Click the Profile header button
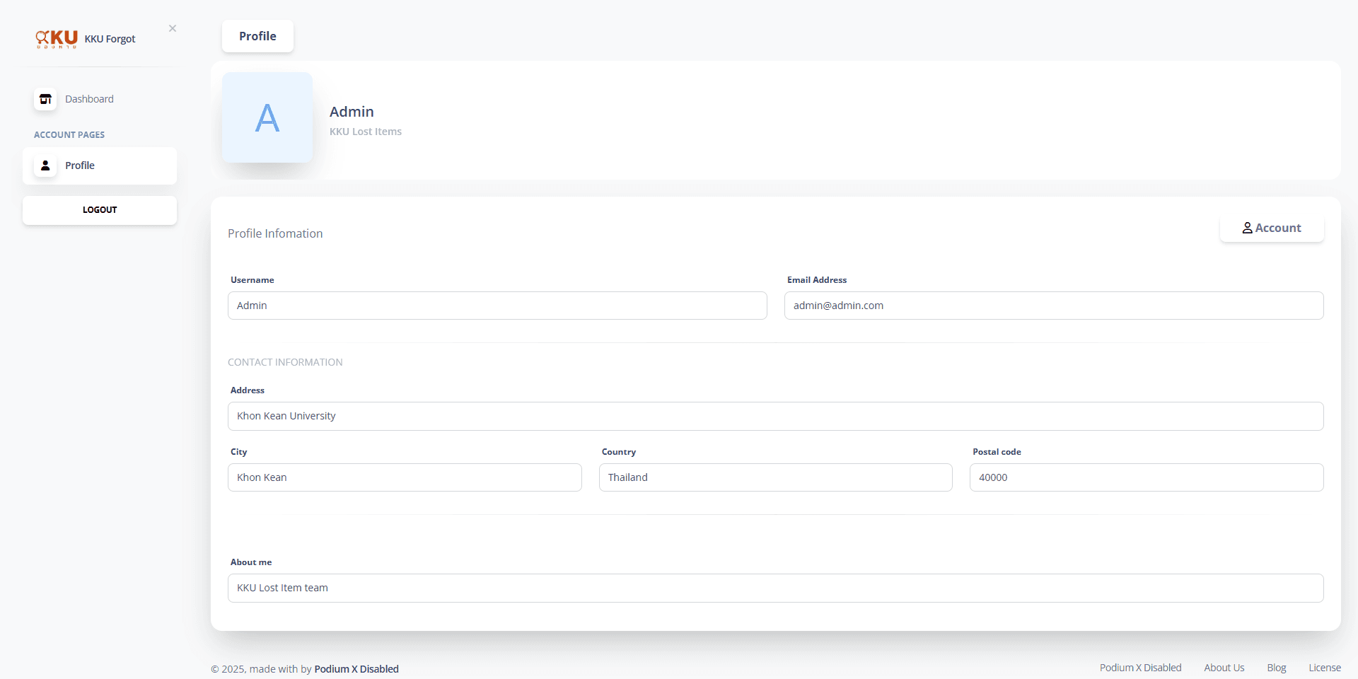Screen dimensions: 1358x679 [257, 36]
